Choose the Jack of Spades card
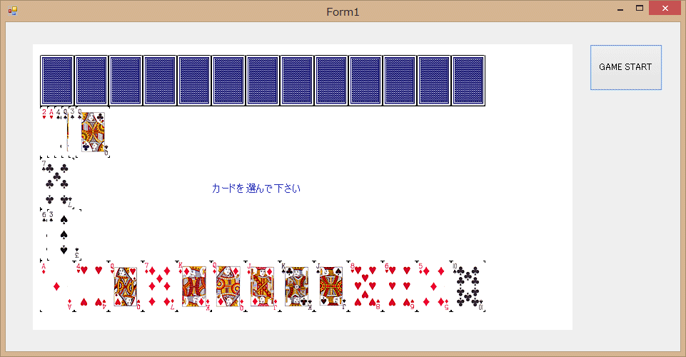Screen dimensions: 686x357 point(331,286)
